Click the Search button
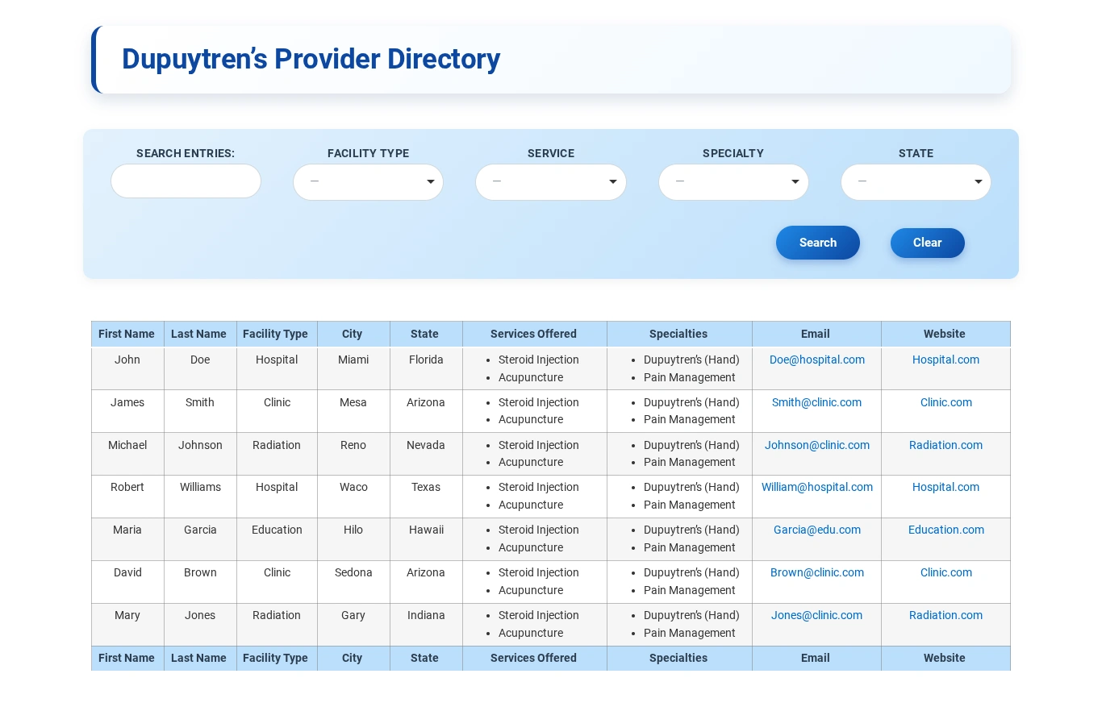The width and height of the screenshot is (1102, 711). [818, 243]
